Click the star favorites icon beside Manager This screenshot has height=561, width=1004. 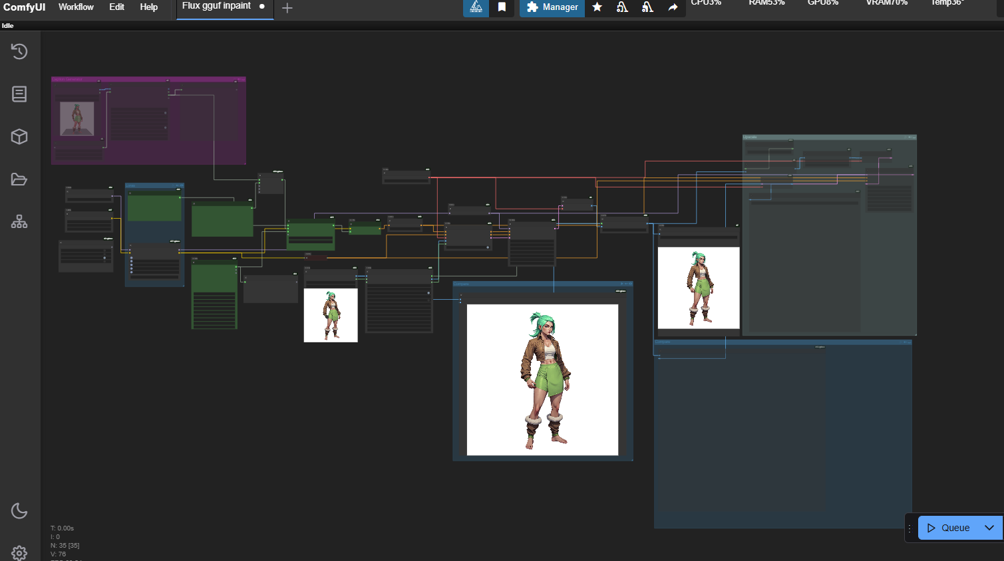point(597,7)
